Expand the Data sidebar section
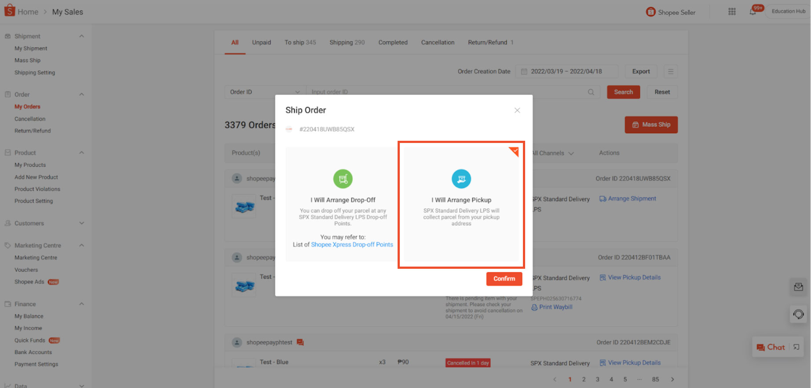This screenshot has height=388, width=811. (x=81, y=385)
